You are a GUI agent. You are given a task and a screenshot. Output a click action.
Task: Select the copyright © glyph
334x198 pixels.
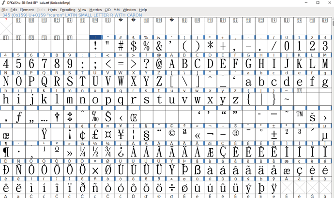click(172, 134)
